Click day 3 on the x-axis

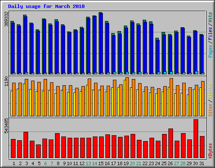[x=26, y=163]
